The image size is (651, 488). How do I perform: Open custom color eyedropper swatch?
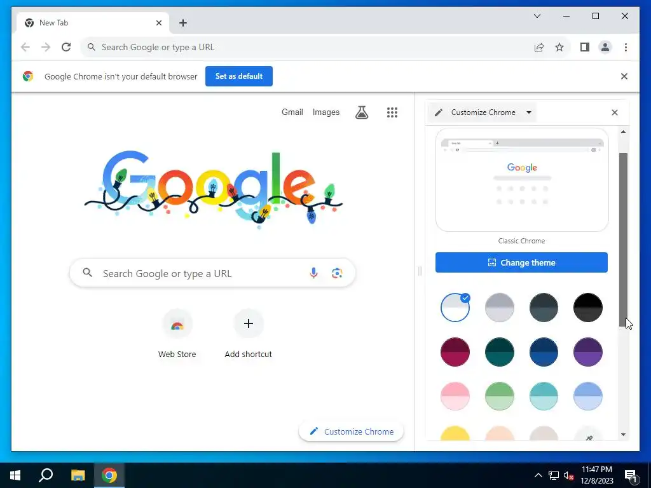point(588,434)
